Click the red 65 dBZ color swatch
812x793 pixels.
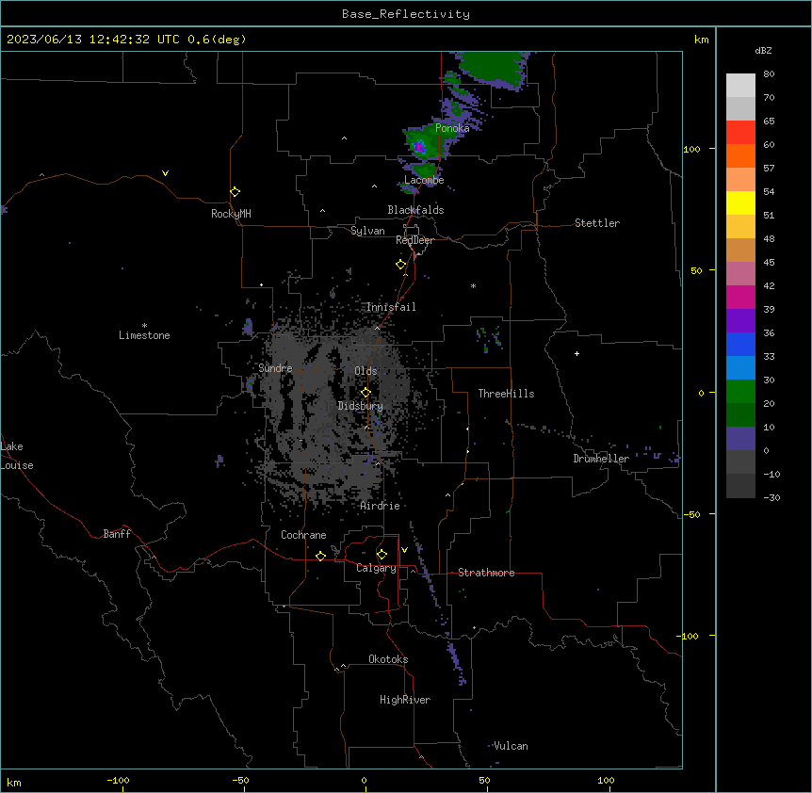tap(740, 132)
